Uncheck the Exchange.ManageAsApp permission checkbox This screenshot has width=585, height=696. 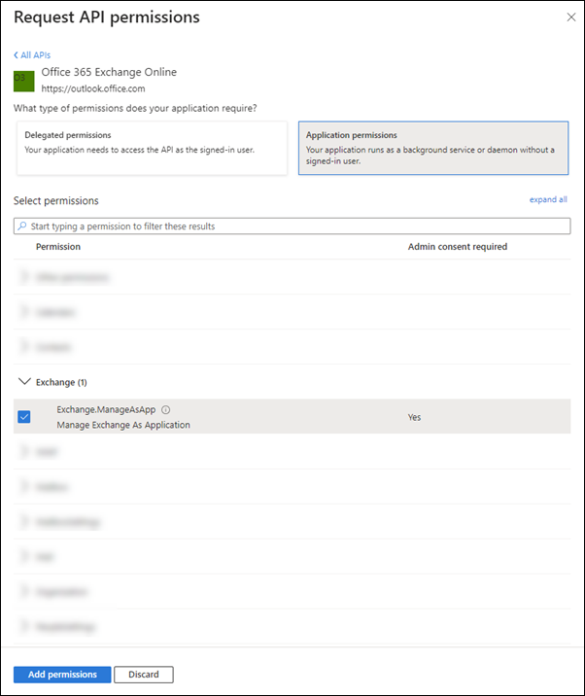[24, 417]
